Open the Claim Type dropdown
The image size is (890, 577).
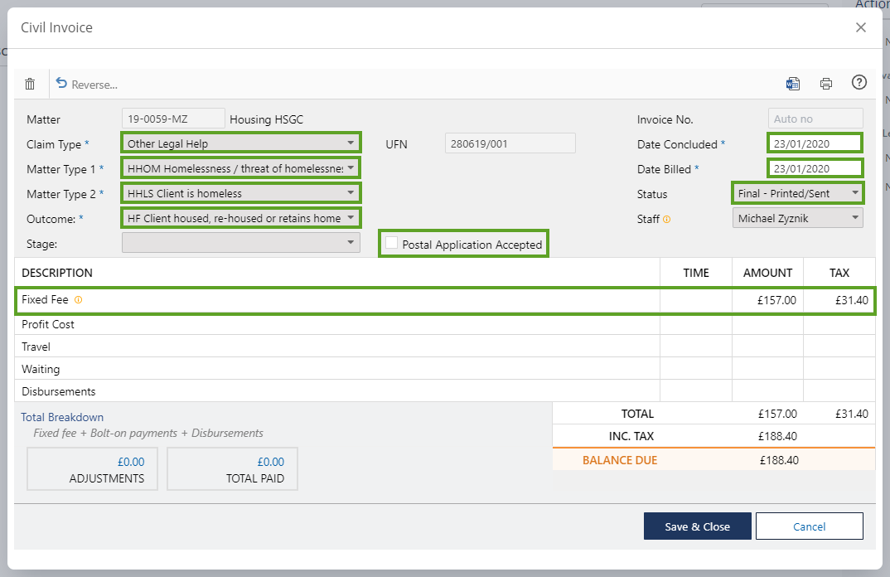[x=241, y=143]
